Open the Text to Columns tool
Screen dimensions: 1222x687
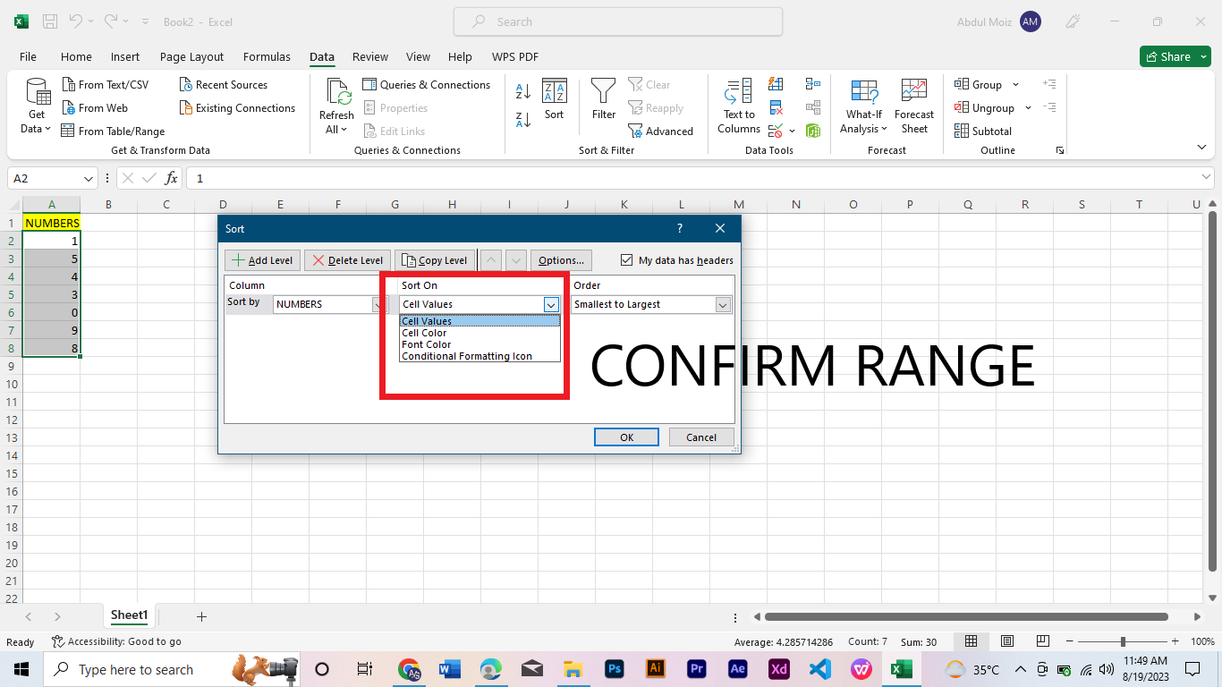(737, 106)
